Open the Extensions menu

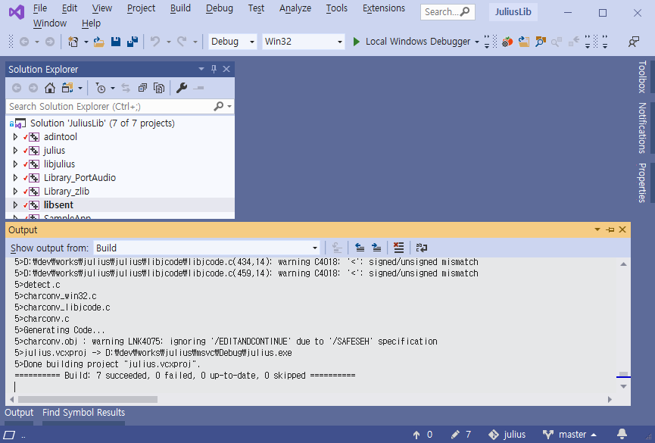(x=384, y=8)
